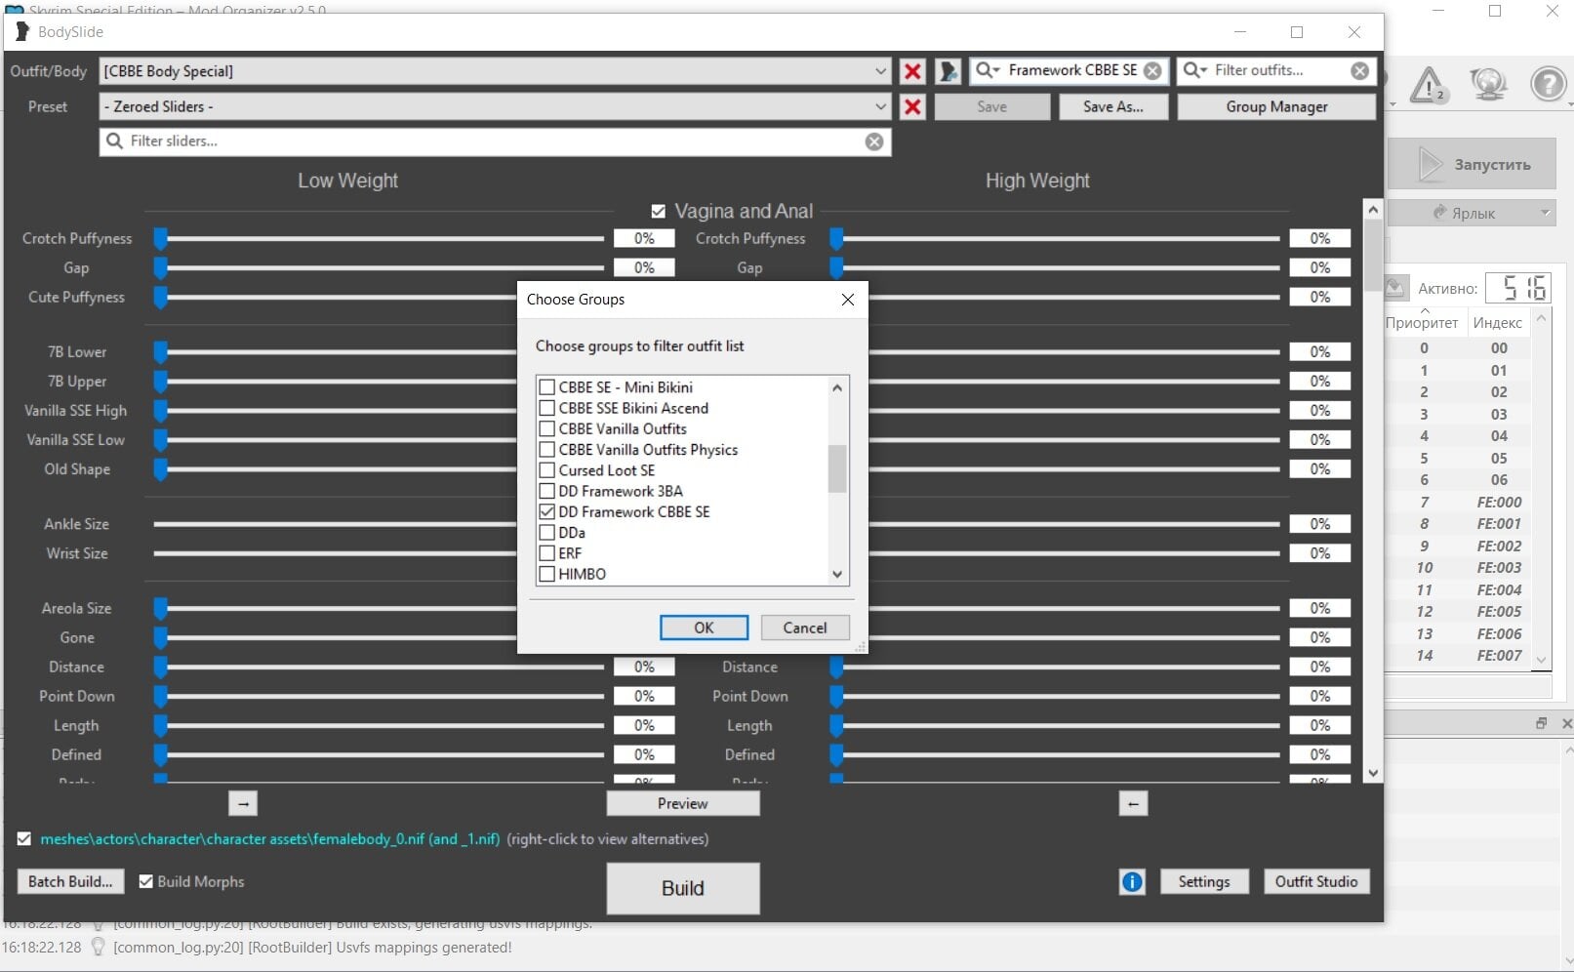Click the play icon on the Запустить button
The width and height of the screenshot is (1574, 972).
pyautogui.click(x=1430, y=164)
